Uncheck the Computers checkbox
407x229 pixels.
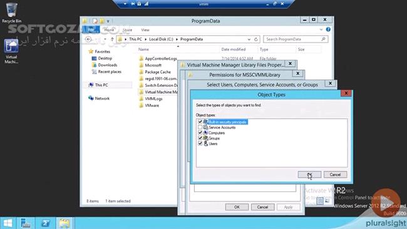pos(200,133)
